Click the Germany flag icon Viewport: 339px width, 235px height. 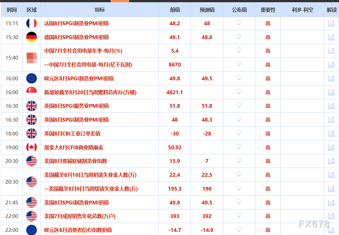point(31,37)
